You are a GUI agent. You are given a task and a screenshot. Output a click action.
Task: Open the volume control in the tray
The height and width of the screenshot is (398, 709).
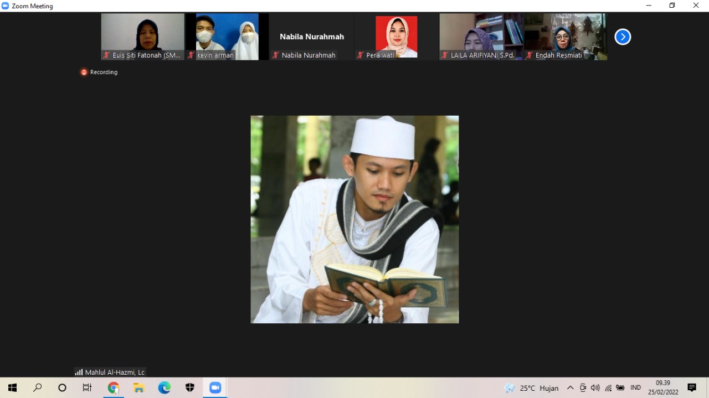click(x=595, y=388)
